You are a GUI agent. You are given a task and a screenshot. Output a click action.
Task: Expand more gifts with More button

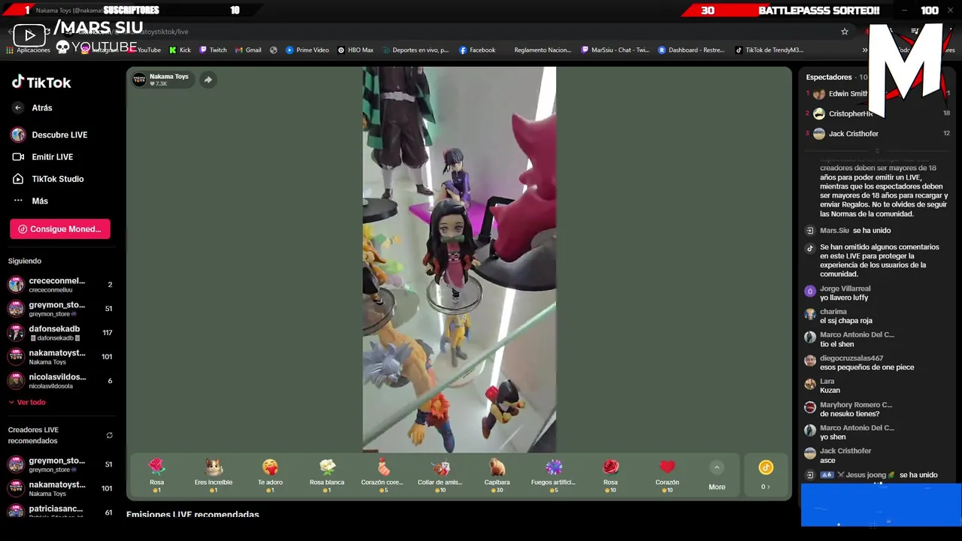click(x=717, y=476)
